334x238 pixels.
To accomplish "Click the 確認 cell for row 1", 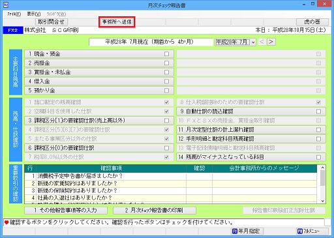I will (x=199, y=176).
